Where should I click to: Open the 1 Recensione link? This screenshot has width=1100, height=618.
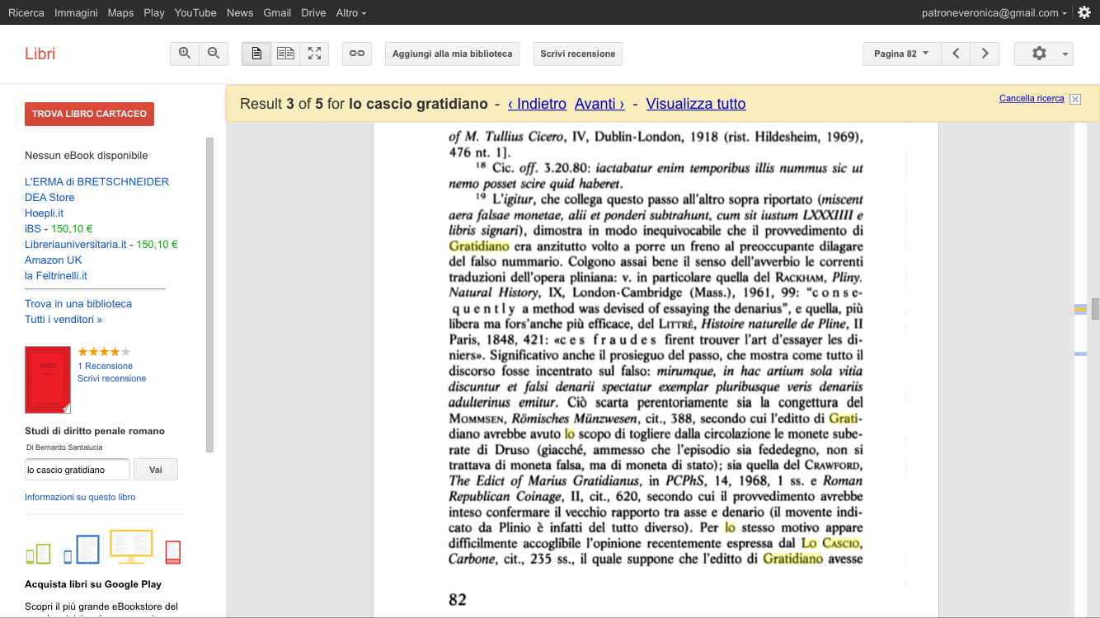point(105,366)
